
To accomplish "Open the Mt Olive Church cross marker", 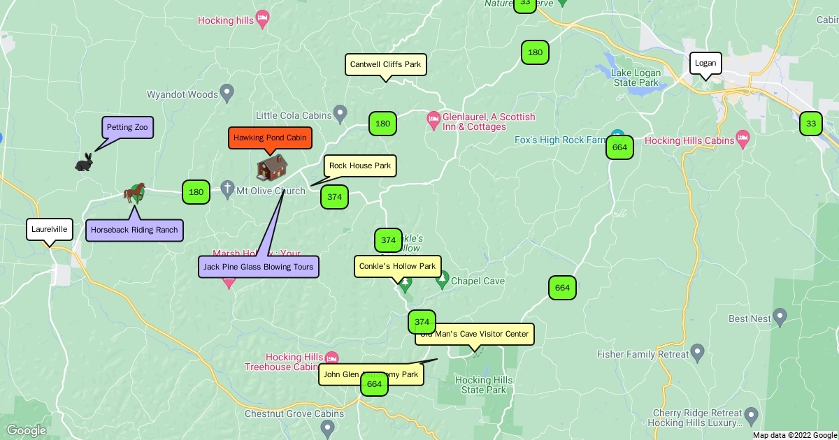I will (227, 189).
